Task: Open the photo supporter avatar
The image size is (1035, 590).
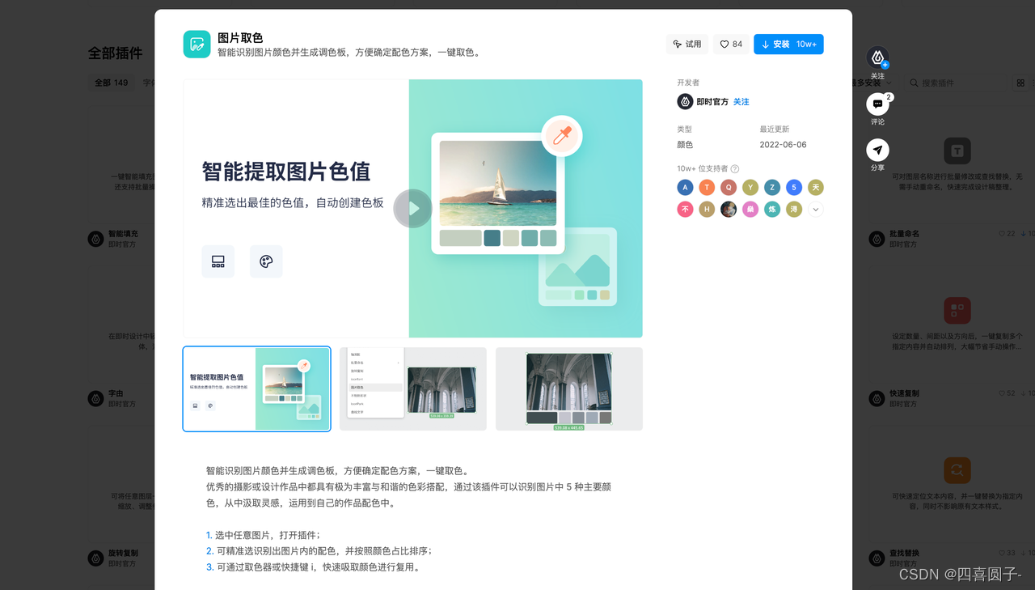Action: coord(729,209)
